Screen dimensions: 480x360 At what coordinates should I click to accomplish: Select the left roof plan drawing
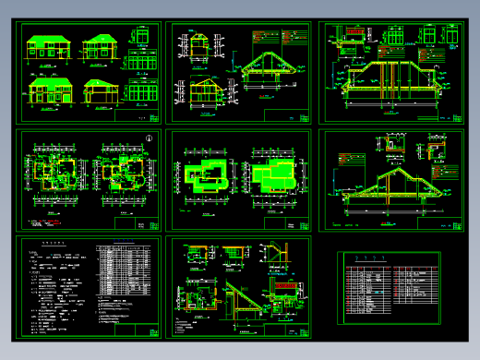pos(206,176)
